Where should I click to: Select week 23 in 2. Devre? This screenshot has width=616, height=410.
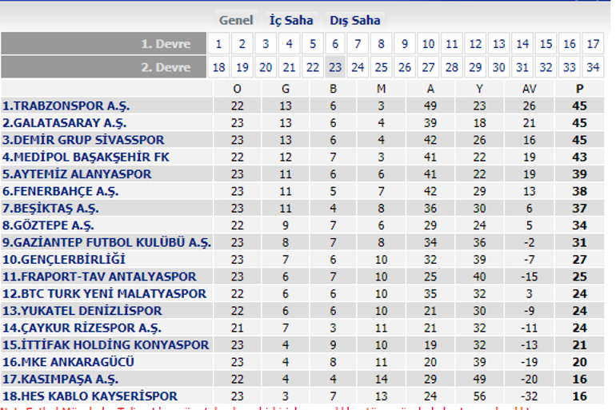(x=335, y=67)
